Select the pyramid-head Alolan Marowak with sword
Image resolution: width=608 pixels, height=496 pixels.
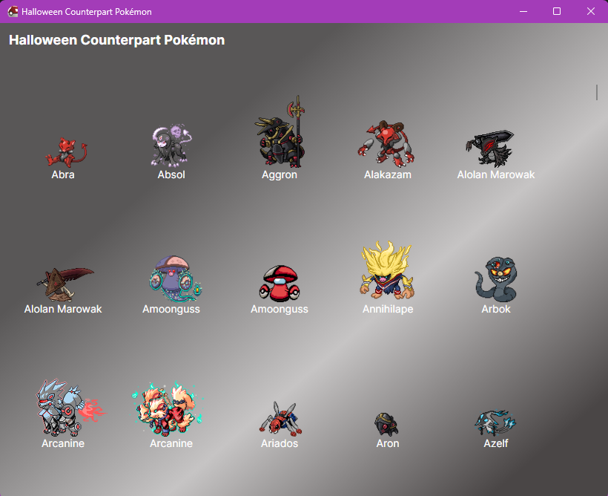tap(65, 284)
